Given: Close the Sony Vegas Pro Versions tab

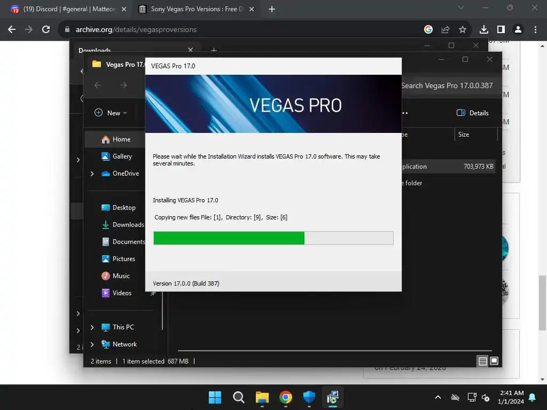Looking at the screenshot, I should click(252, 9).
